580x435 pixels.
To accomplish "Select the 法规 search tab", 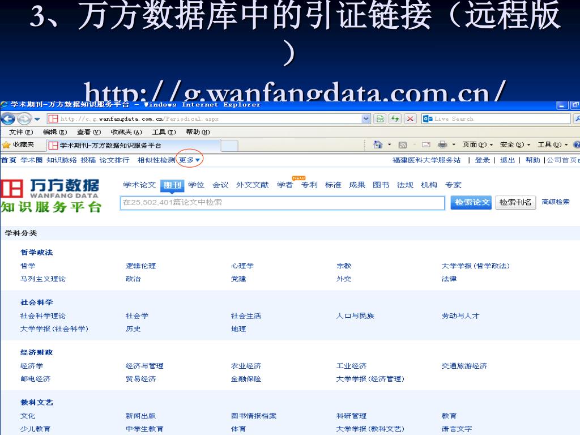I will coord(405,185).
